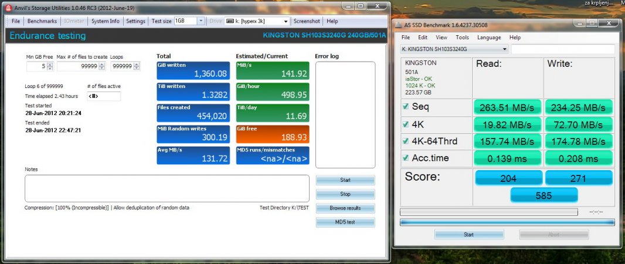Click Seq write result 234.25 MB/s
The image size is (625, 264).
[578, 107]
